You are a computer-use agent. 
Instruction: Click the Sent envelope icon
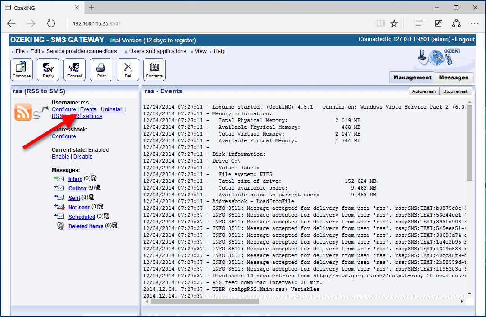click(59, 197)
